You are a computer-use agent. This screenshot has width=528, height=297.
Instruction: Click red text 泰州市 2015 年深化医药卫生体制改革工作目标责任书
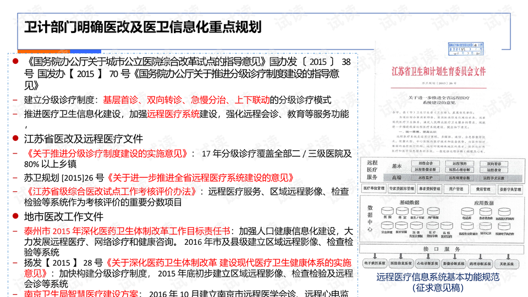[127, 231]
